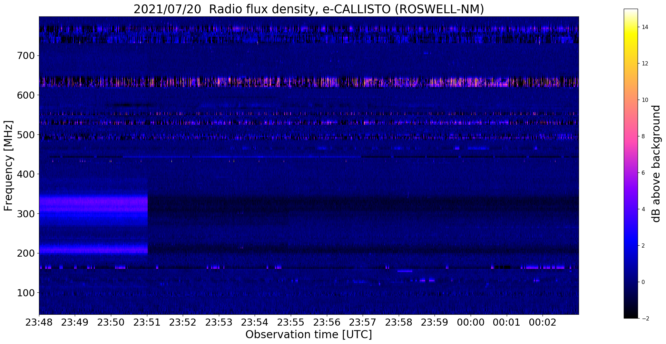Click the 500 MHz frequency tick label

[25, 134]
